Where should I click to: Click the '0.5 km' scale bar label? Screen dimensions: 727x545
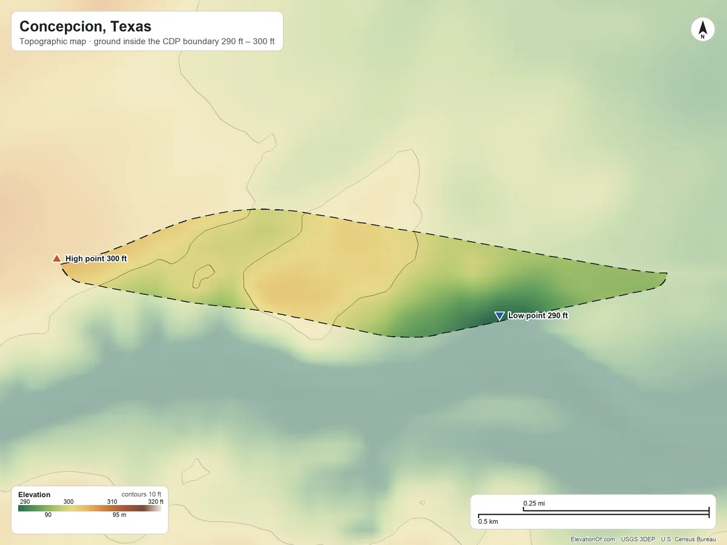point(488,521)
